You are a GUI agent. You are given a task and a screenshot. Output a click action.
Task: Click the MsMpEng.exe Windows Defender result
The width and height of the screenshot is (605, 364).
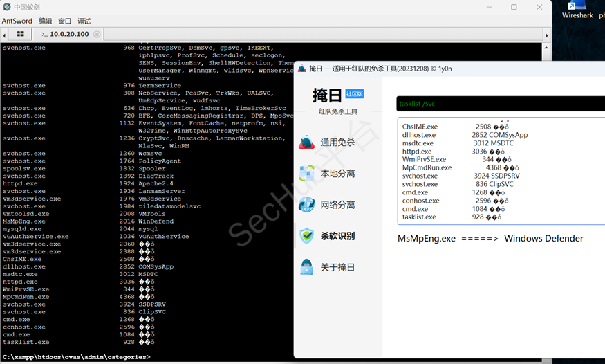coord(490,239)
